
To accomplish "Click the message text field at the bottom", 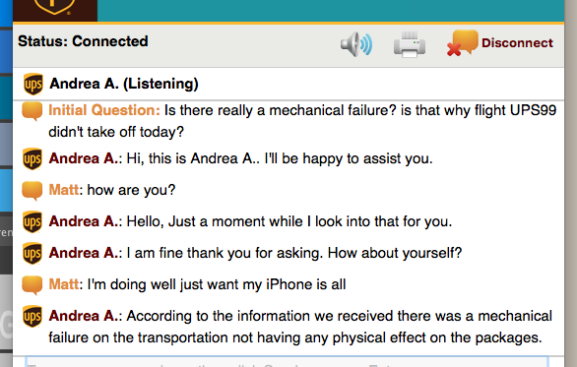I will pyautogui.click(x=288, y=361).
